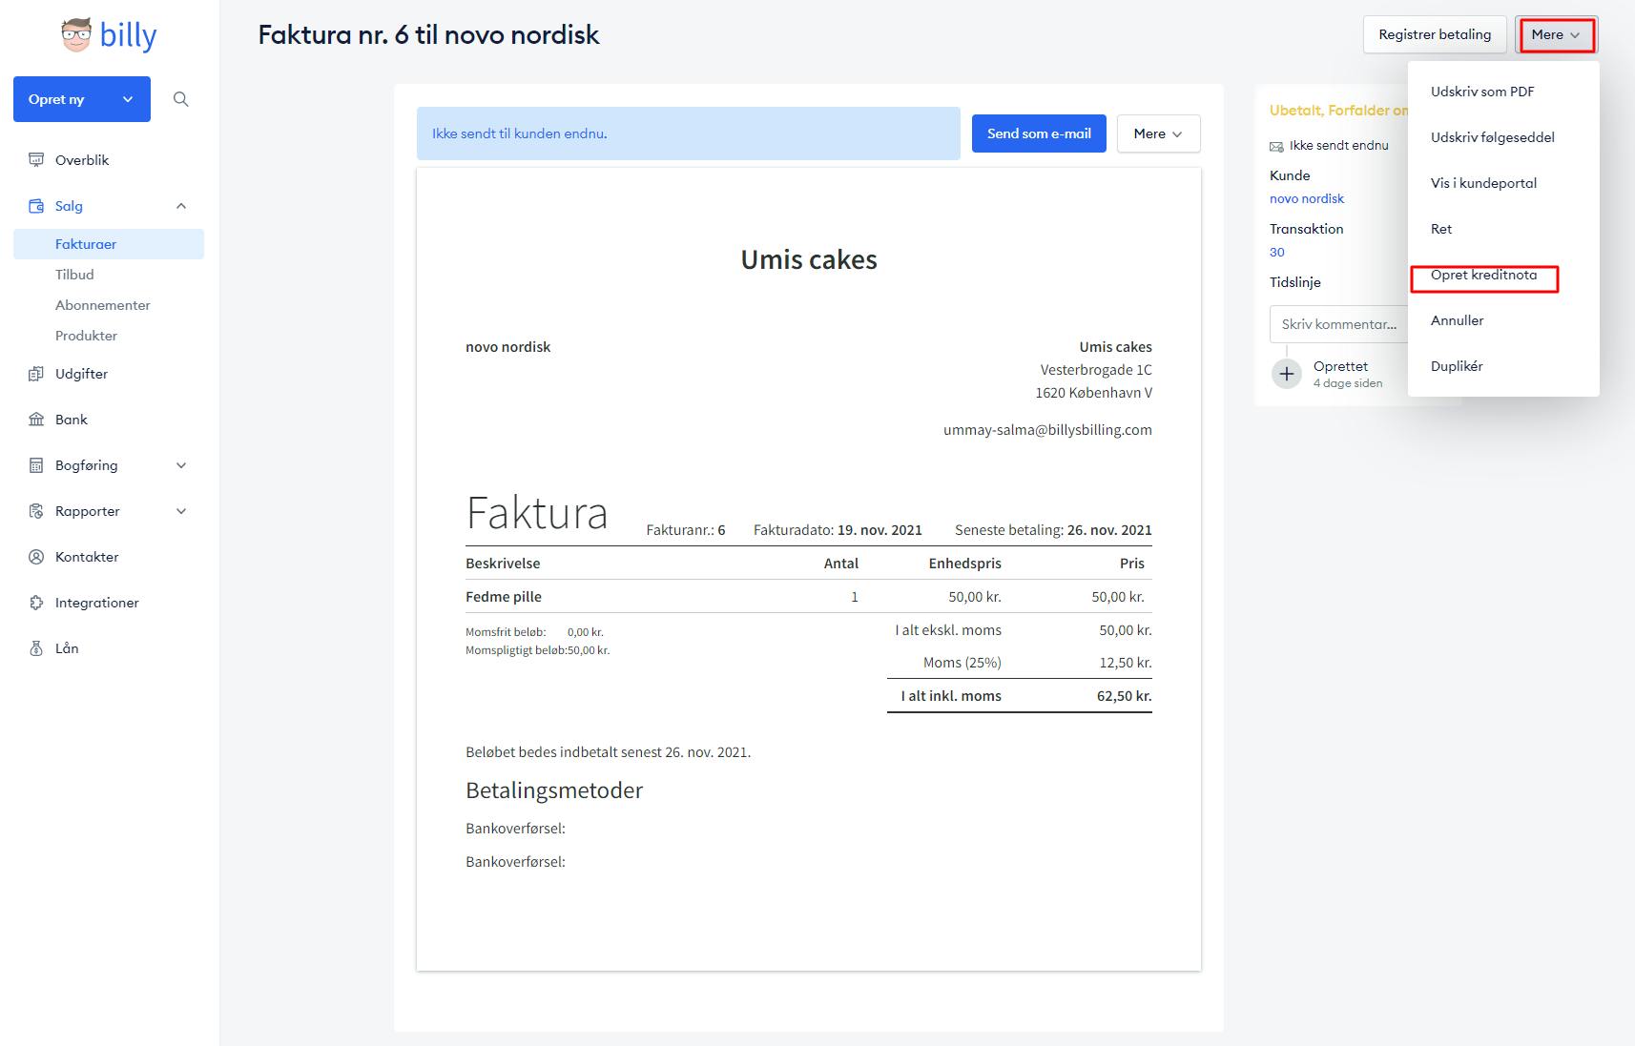Expand the Rapporter section chevron
This screenshot has width=1635, height=1046.
181,511
